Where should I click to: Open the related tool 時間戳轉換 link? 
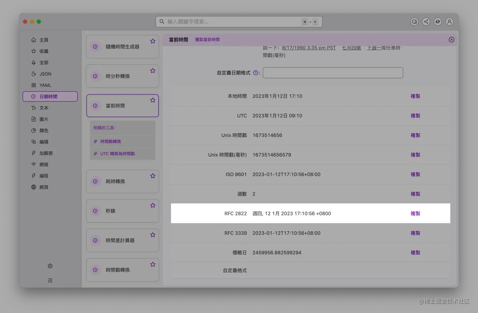[111, 141]
